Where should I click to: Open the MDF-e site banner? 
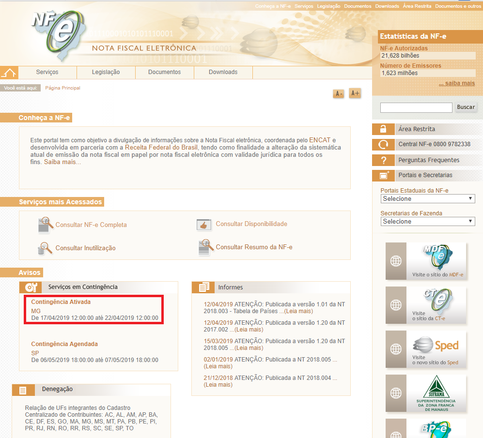[x=426, y=261]
